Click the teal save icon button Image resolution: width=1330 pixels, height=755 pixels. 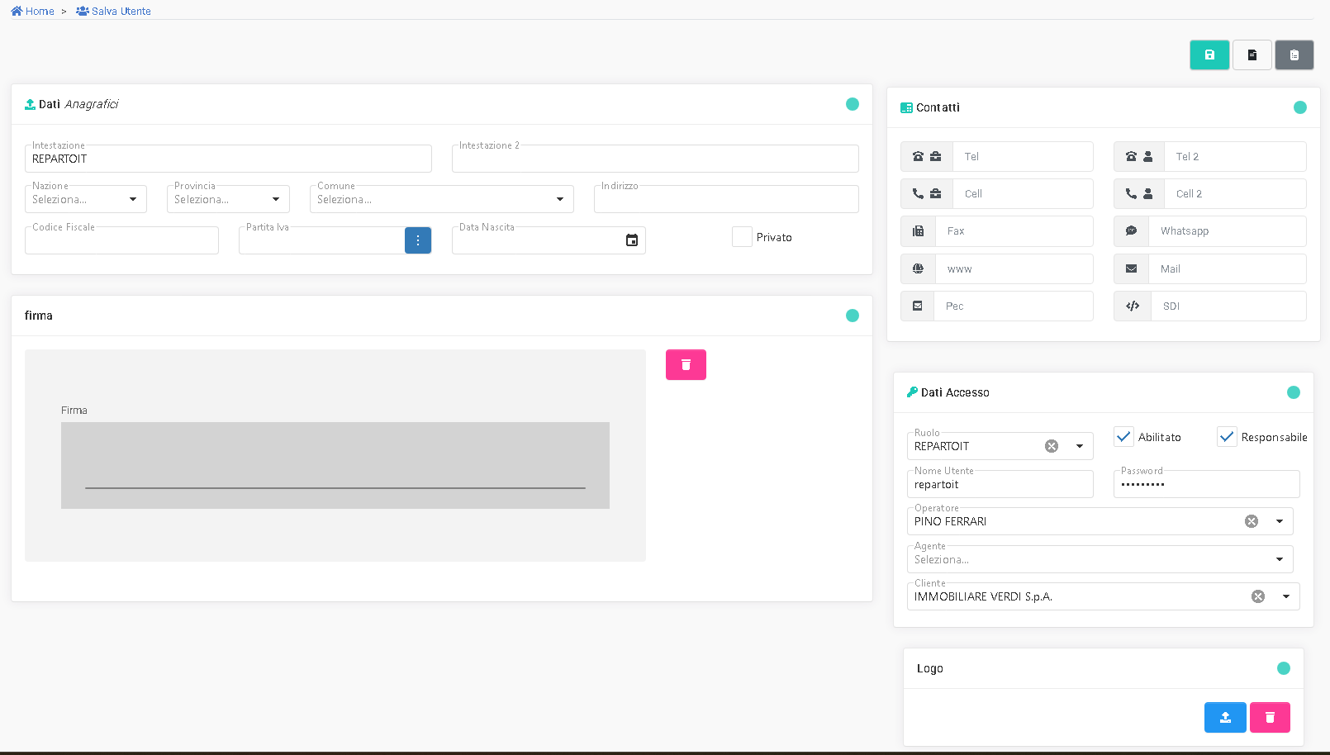click(x=1209, y=55)
